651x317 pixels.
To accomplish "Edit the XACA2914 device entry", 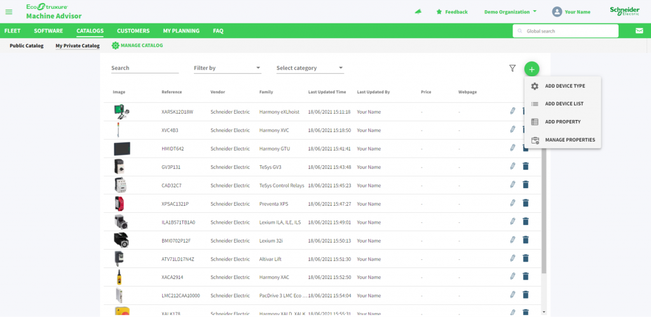I will (513, 276).
